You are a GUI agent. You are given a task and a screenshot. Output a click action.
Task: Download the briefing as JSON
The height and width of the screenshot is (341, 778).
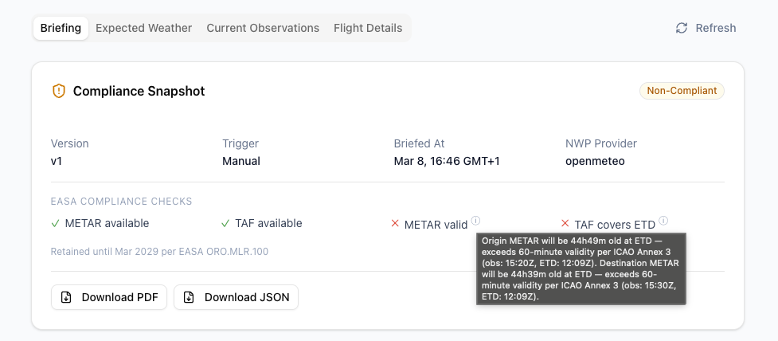click(236, 297)
